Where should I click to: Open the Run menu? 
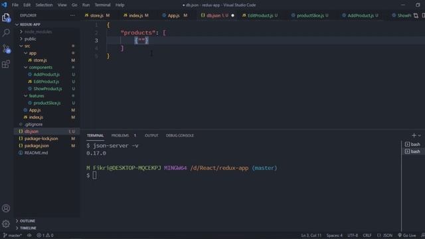(86, 5)
